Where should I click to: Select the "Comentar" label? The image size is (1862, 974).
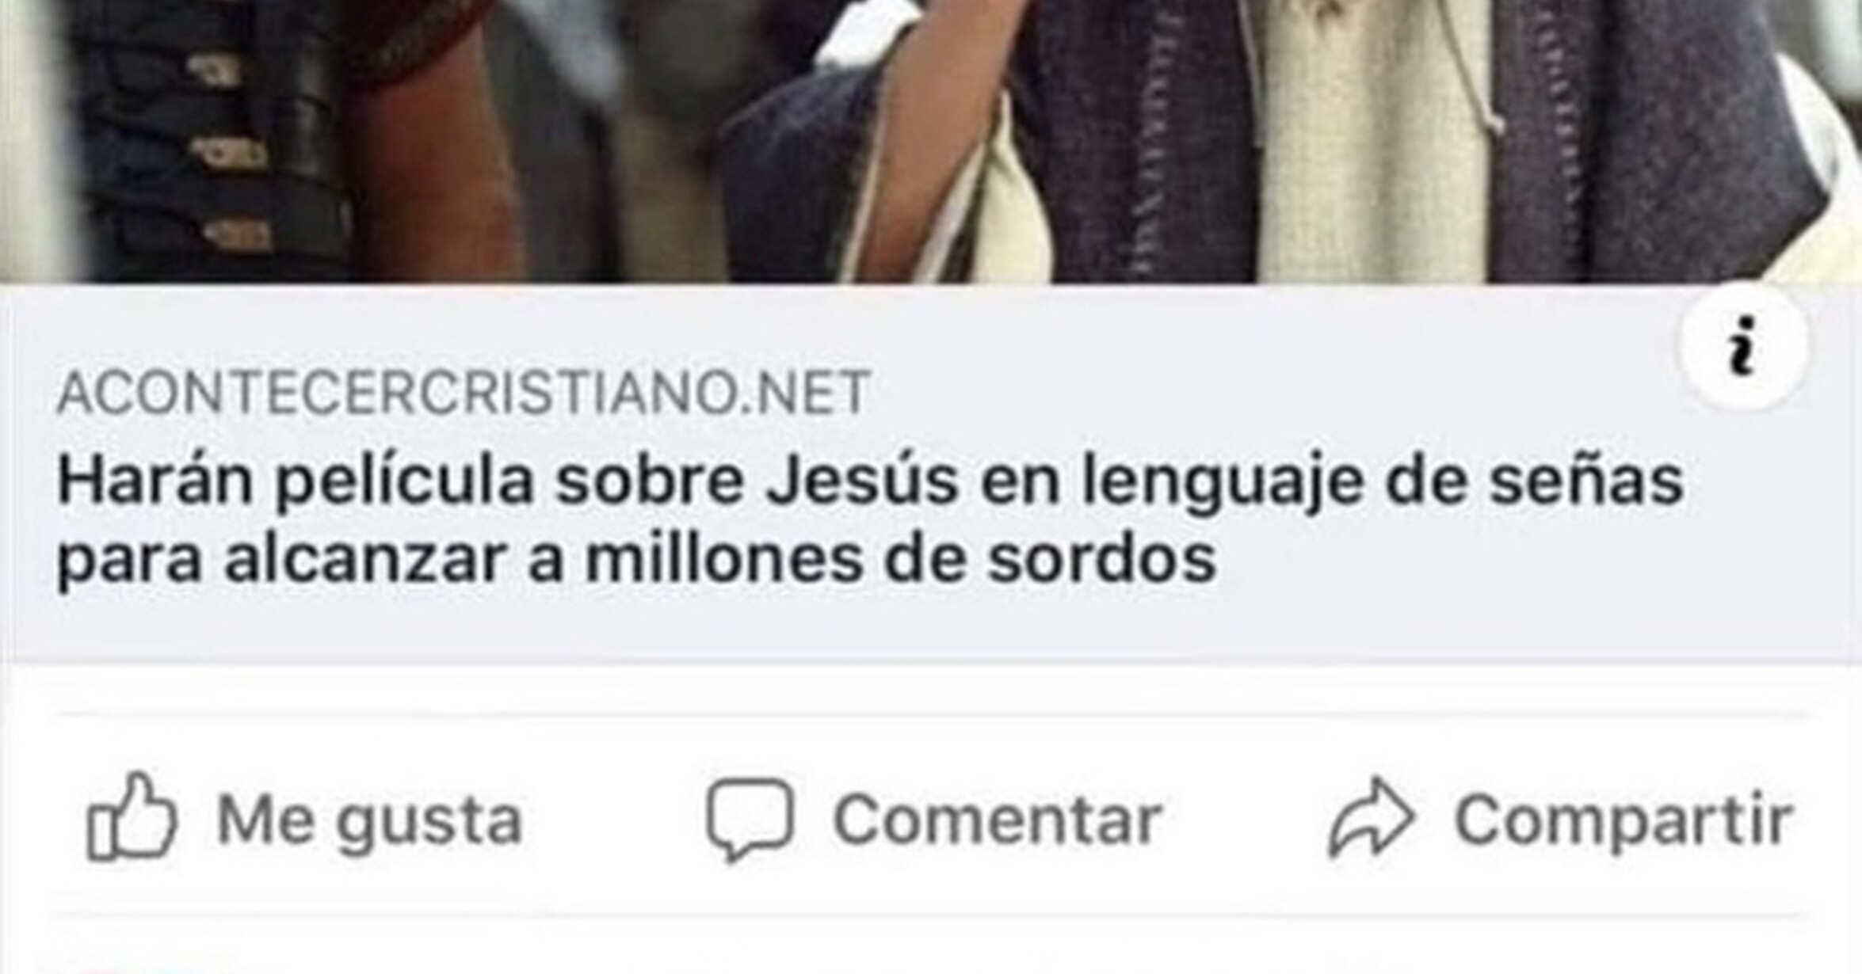(x=998, y=820)
